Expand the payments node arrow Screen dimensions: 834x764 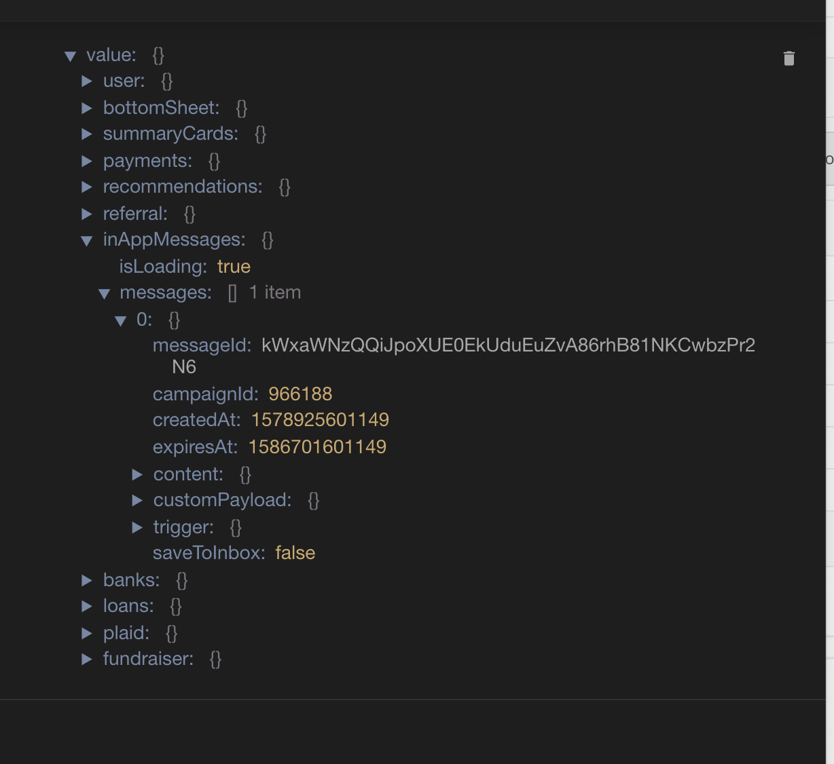(87, 161)
